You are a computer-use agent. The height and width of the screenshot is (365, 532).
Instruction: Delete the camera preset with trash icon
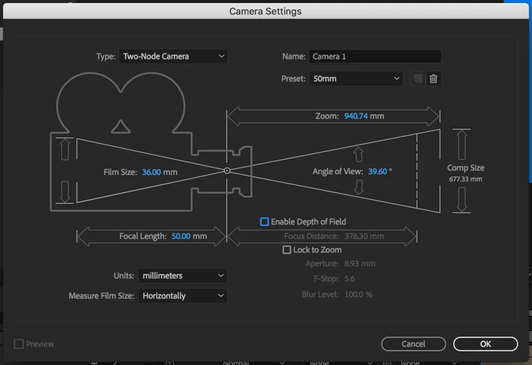[x=433, y=78]
